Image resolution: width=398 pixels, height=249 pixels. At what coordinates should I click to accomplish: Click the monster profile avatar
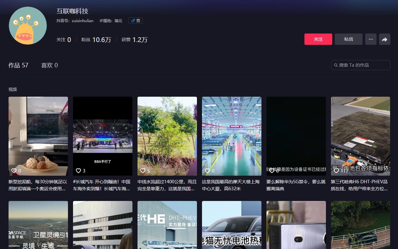[x=28, y=26]
